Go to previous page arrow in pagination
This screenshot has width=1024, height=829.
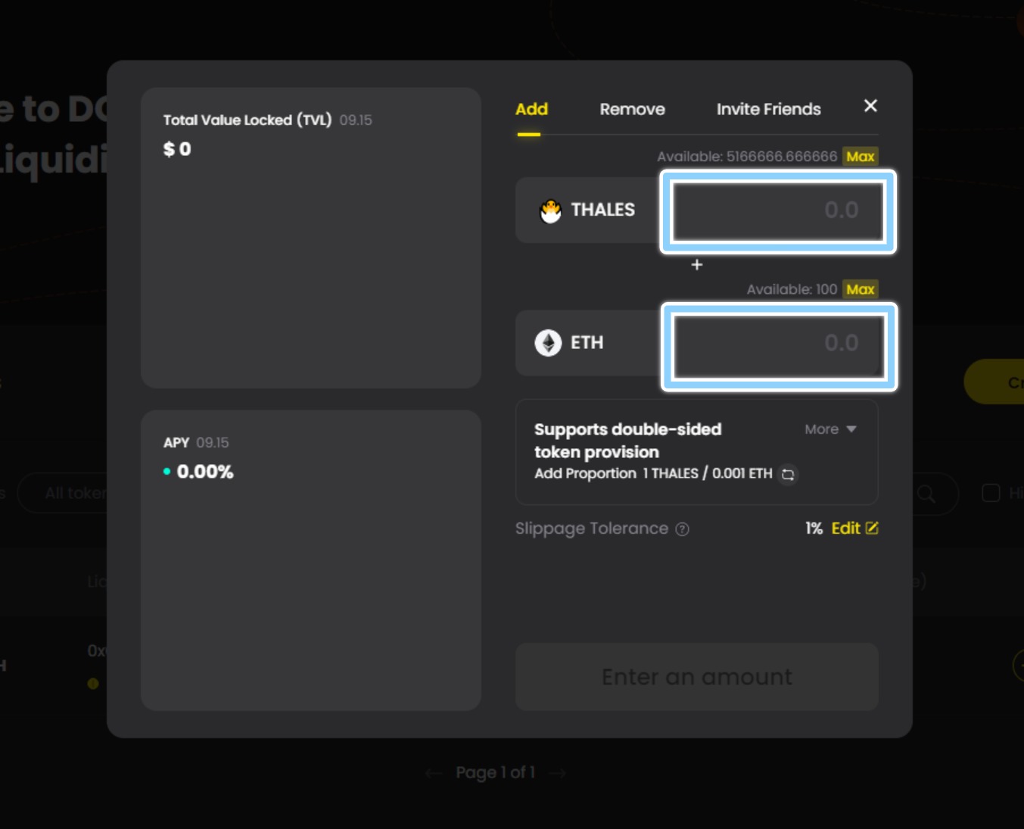pos(433,773)
